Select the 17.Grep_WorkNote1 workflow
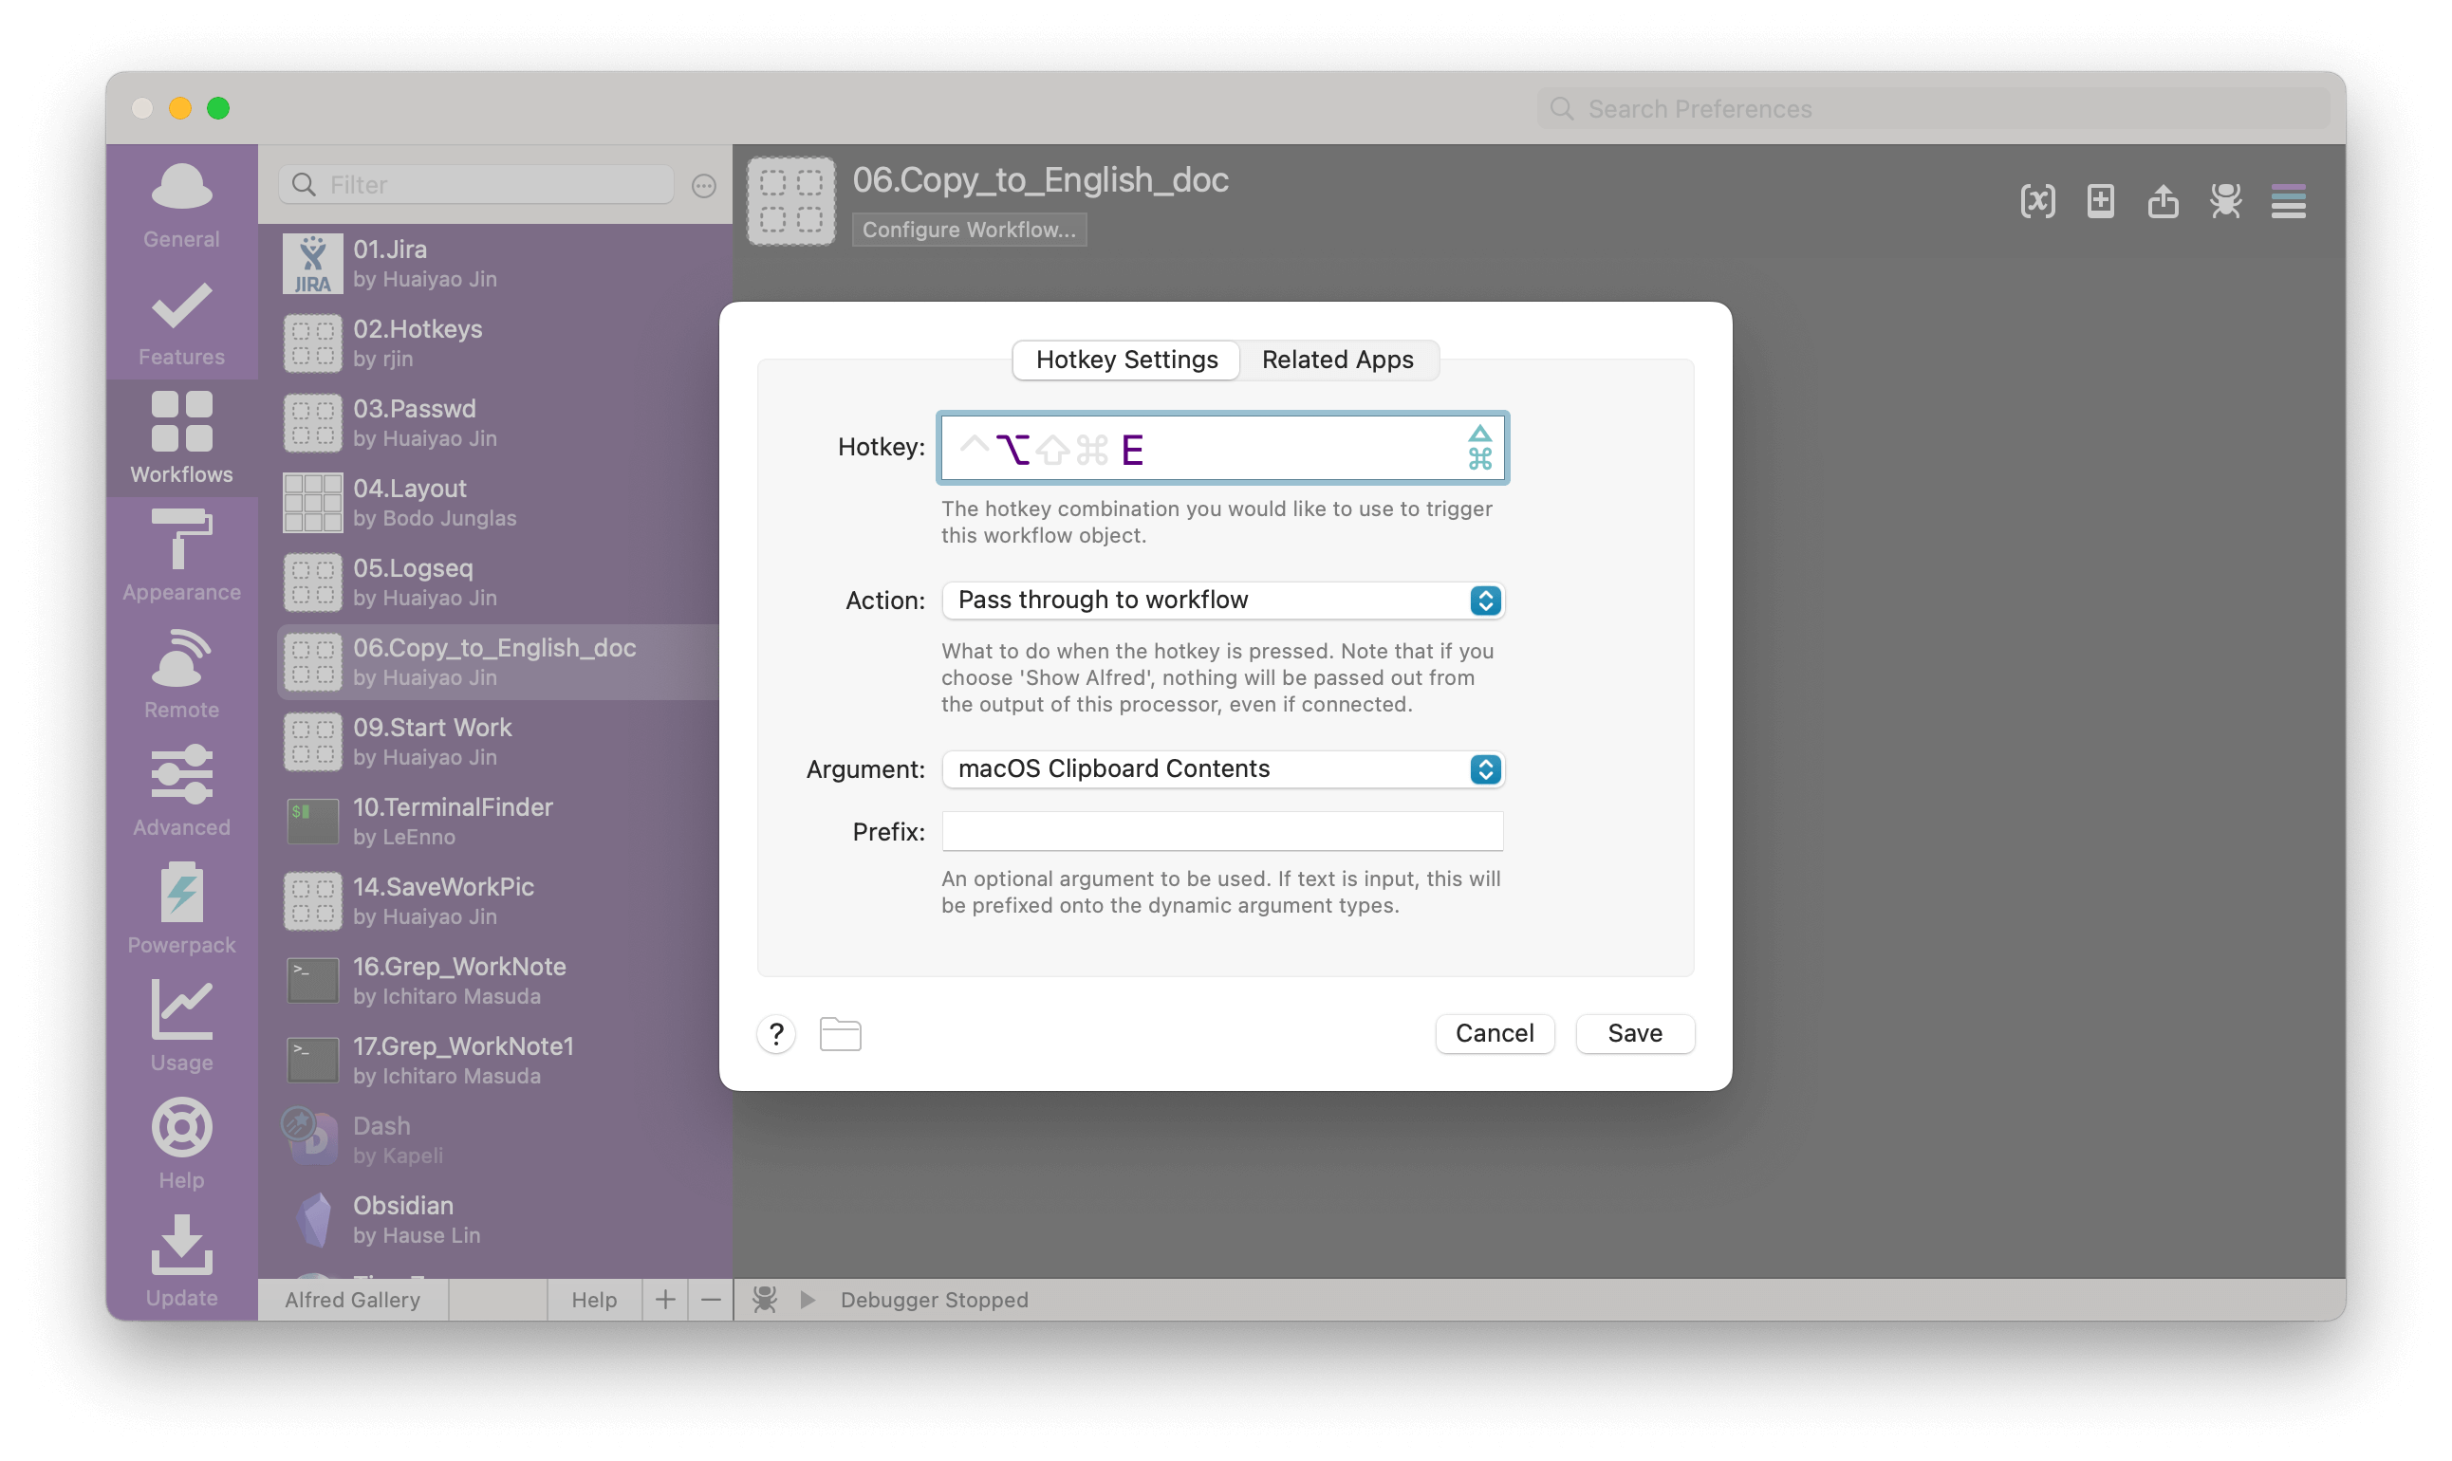This screenshot has width=2452, height=1461. pos(499,1062)
